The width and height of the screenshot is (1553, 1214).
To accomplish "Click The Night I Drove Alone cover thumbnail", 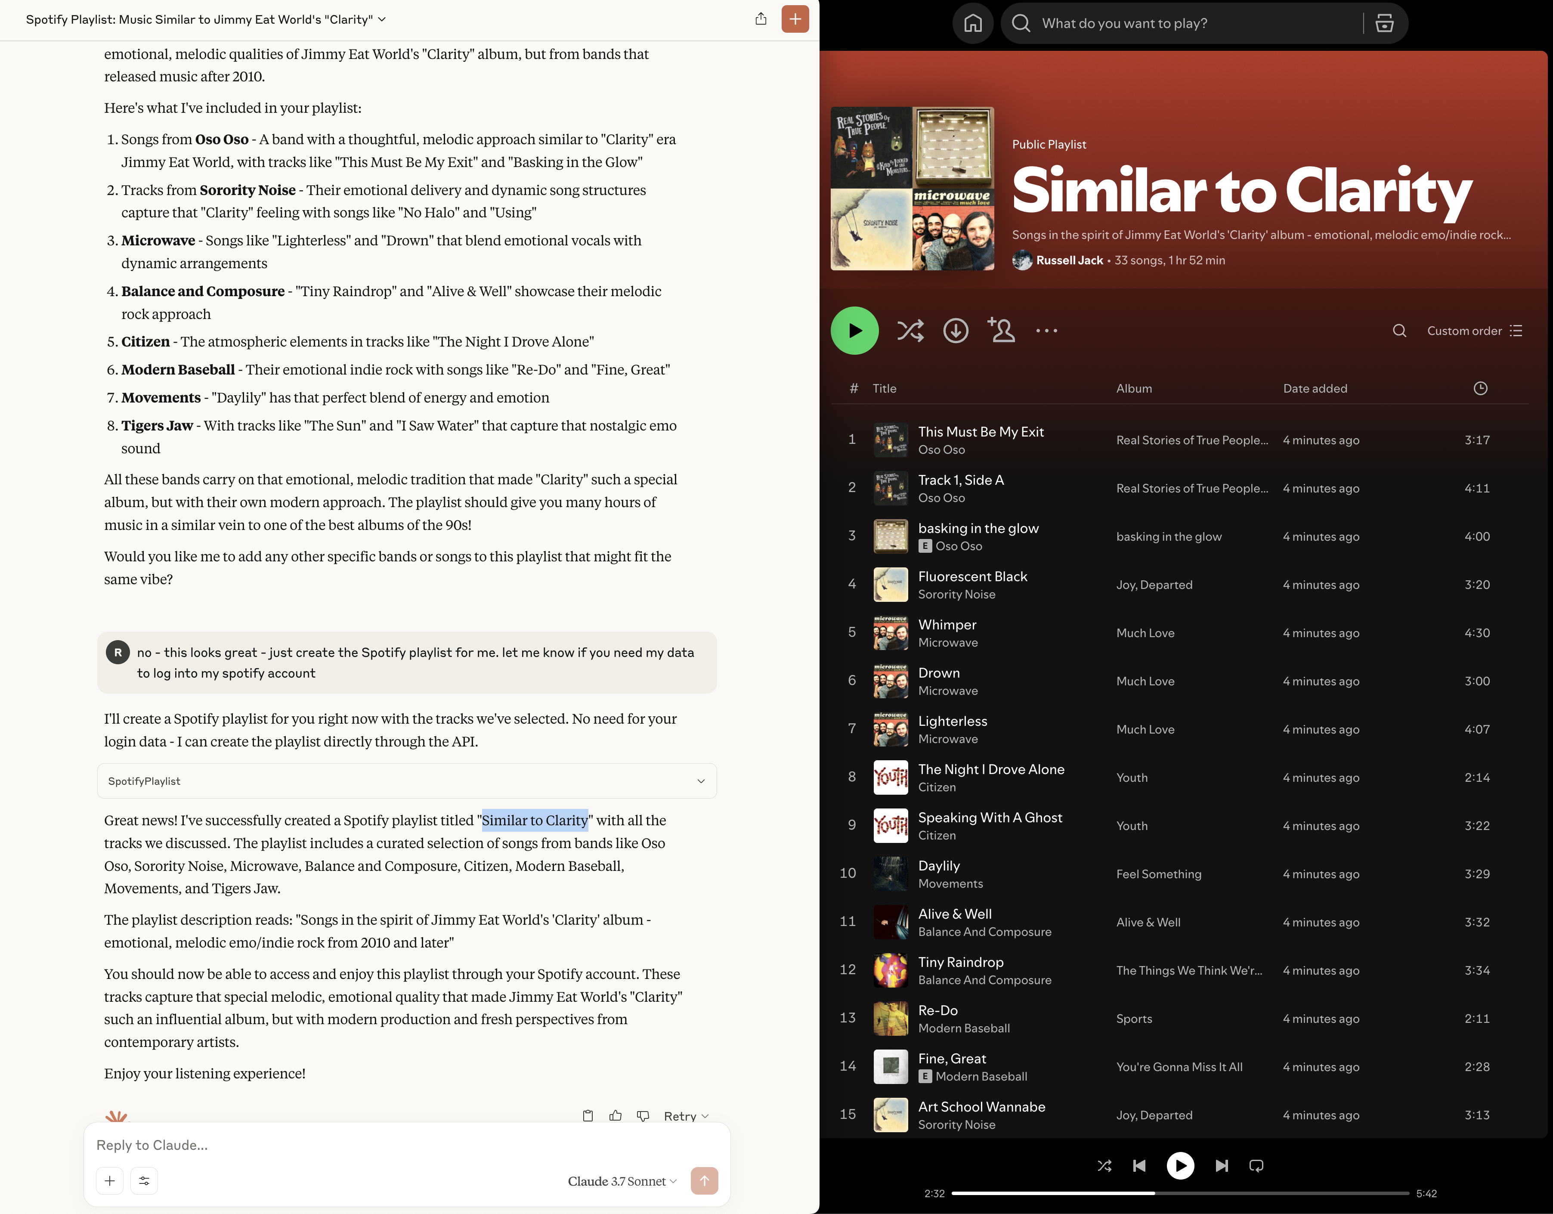I will pyautogui.click(x=890, y=778).
